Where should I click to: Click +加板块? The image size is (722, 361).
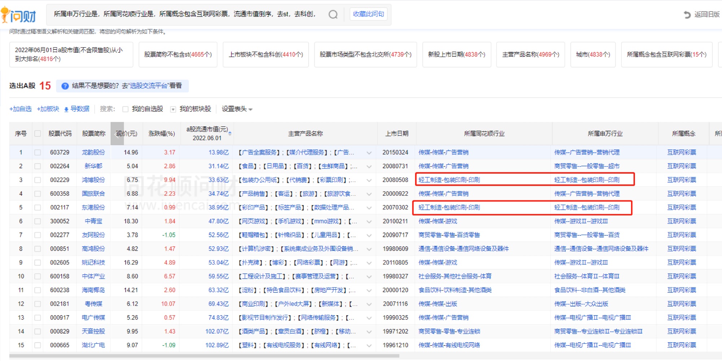pos(48,109)
